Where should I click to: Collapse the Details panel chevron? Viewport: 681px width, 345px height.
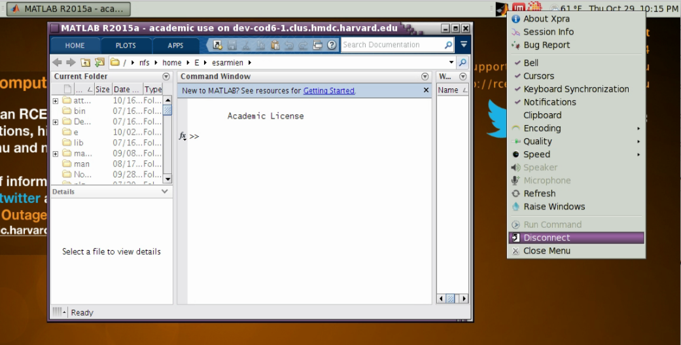[x=165, y=191]
